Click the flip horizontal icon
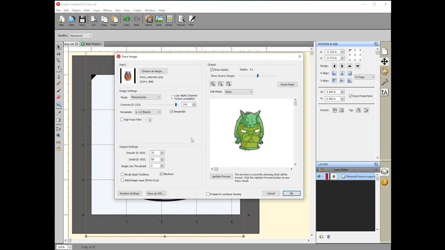This screenshot has height=250, width=445. 358,110
